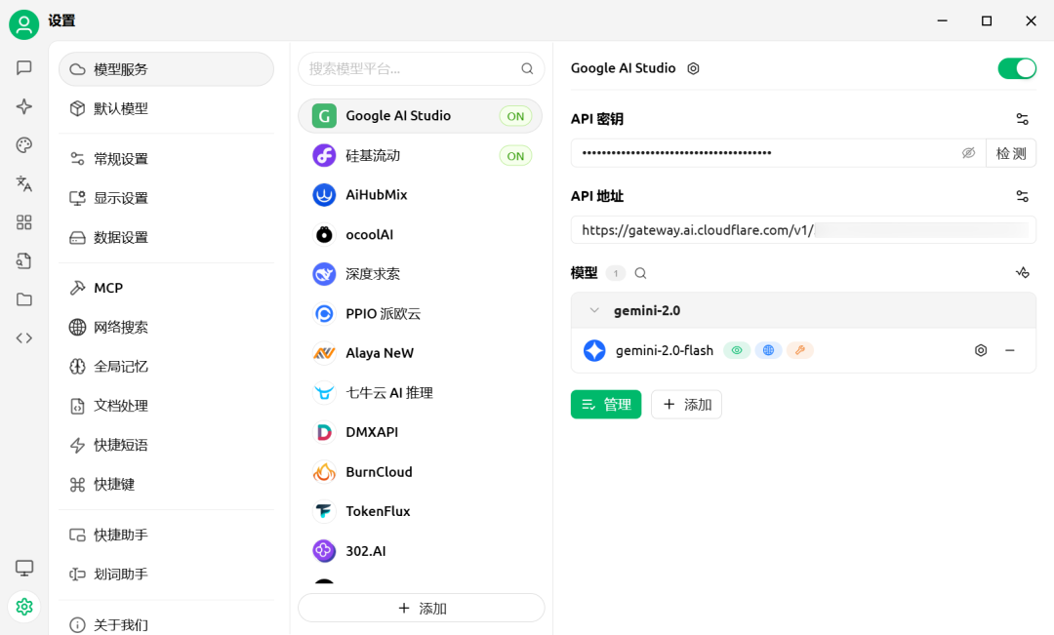Select AiHubMix provider
Image resolution: width=1054 pixels, height=635 pixels.
point(420,195)
